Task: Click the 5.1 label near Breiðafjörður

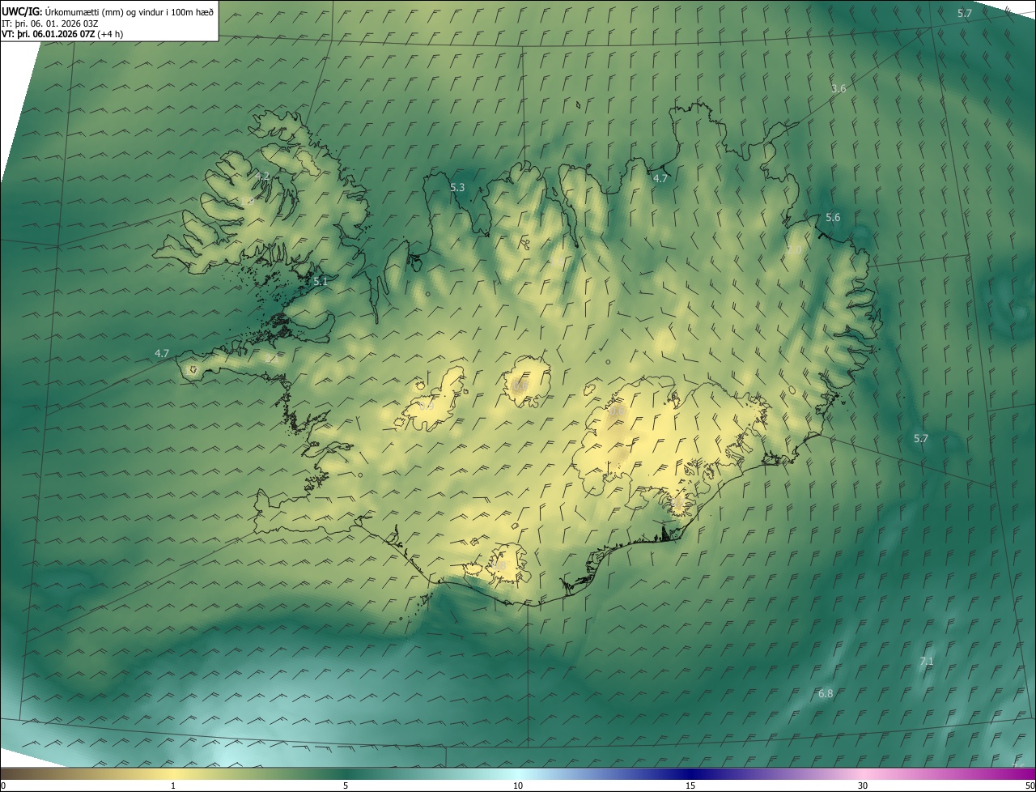Action: pos(320,282)
